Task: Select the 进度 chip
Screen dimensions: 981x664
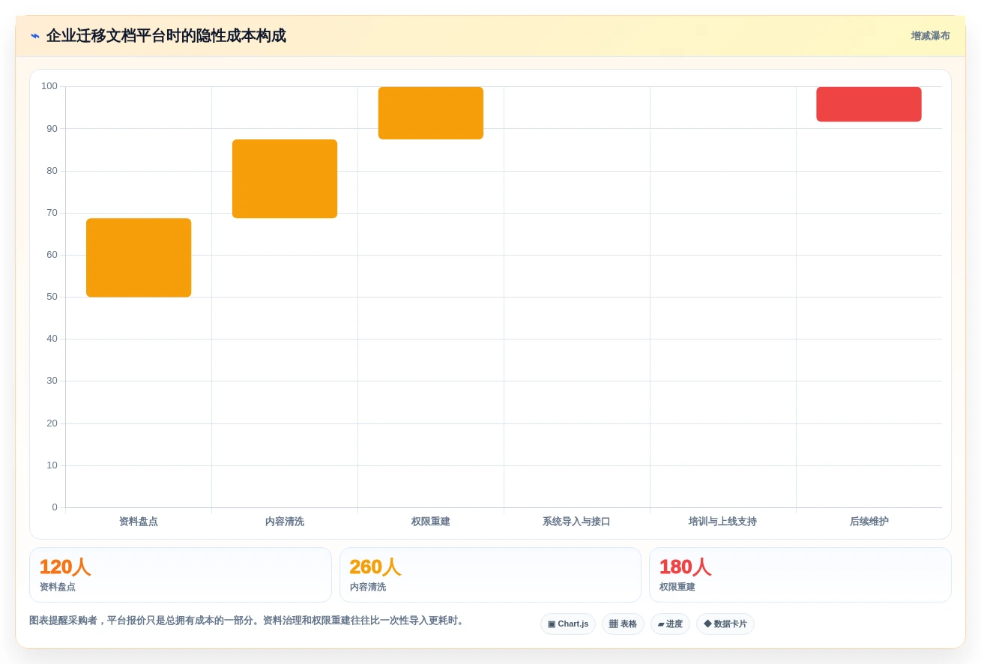Action: [670, 624]
